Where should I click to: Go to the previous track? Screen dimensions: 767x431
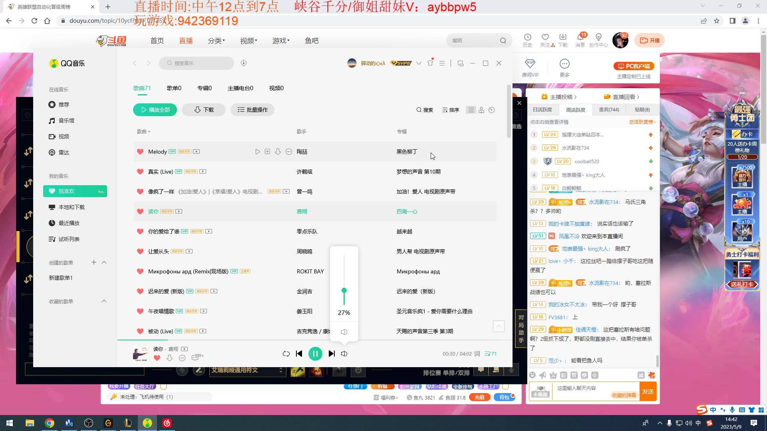[299, 354]
